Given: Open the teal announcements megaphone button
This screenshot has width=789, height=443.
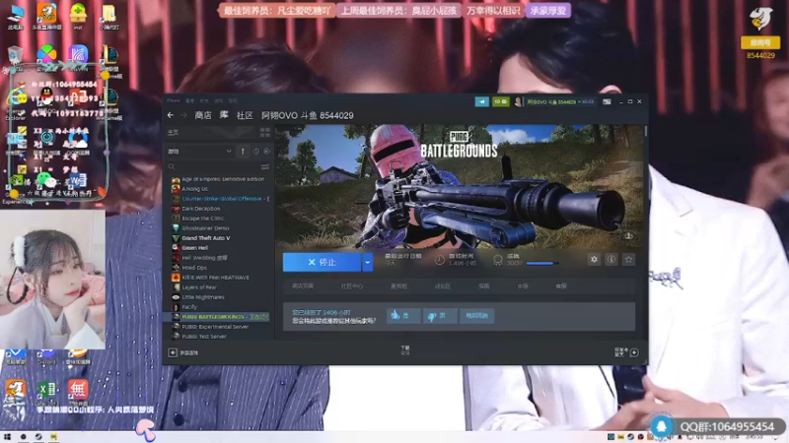Looking at the screenshot, I should (481, 101).
